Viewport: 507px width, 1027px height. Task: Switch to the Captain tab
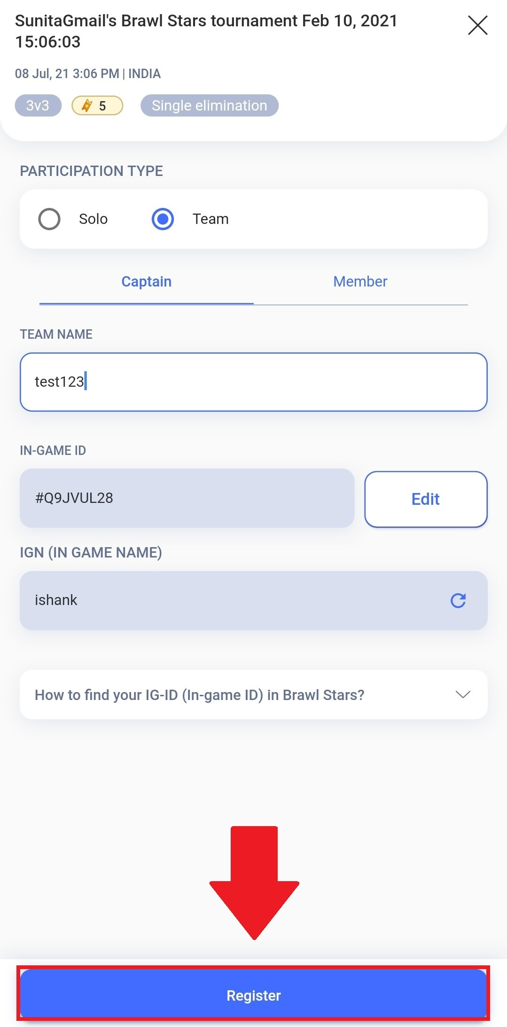coord(147,282)
